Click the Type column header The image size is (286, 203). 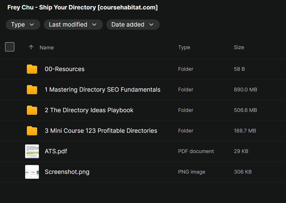click(184, 47)
